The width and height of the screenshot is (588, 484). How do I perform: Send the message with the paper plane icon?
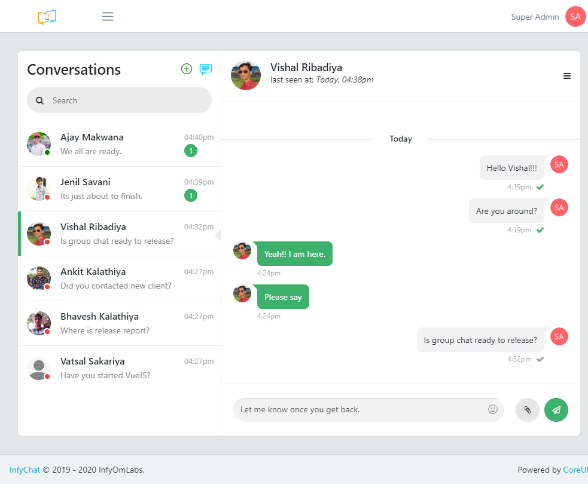[556, 409]
